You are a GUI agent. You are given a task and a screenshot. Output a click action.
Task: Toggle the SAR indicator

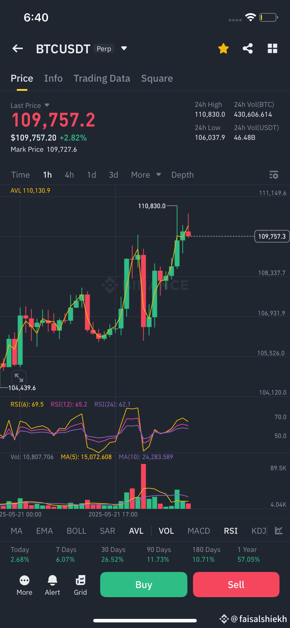[108, 531]
